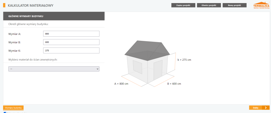Click into the 'Wymiar K' input field

72,51
